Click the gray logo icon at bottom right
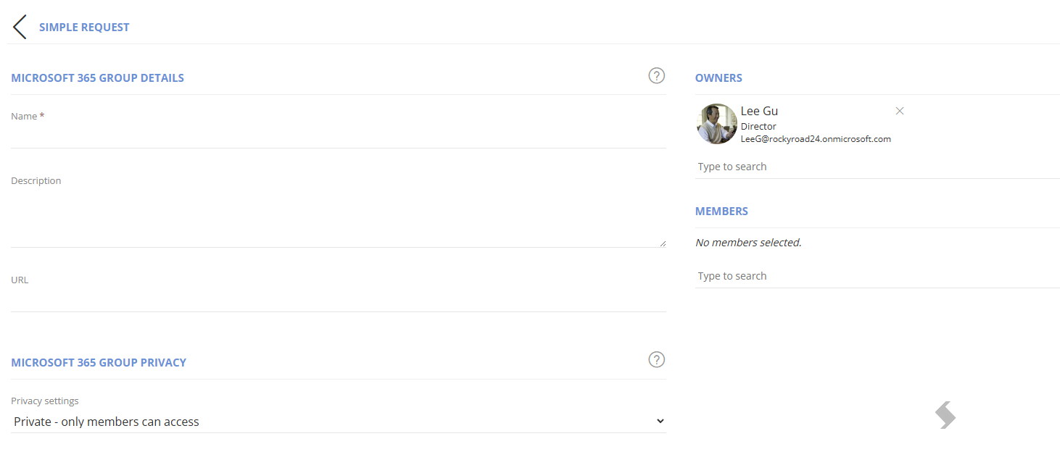Screen dimensions: 1060x473 (x=945, y=415)
